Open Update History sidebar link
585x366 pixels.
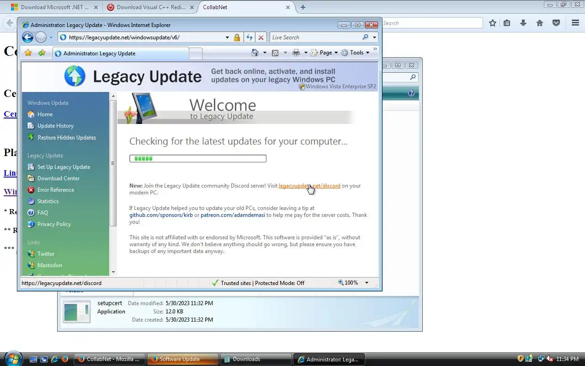tap(55, 126)
